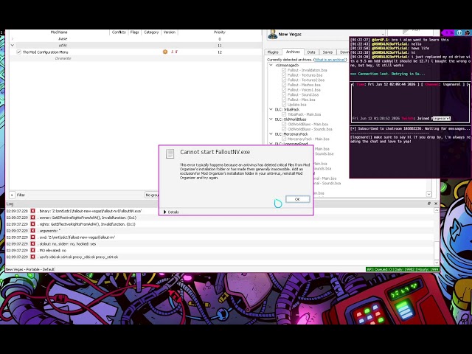Click the blue circular tray icon at top right

[459, 32]
